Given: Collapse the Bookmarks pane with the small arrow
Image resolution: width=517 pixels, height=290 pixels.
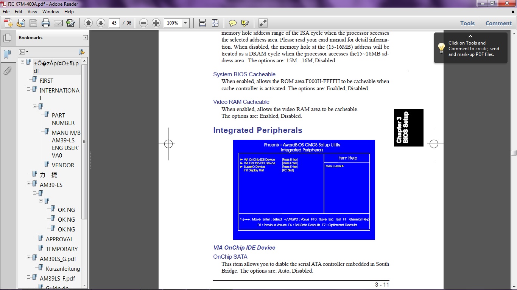Looking at the screenshot, I should tap(85, 38).
